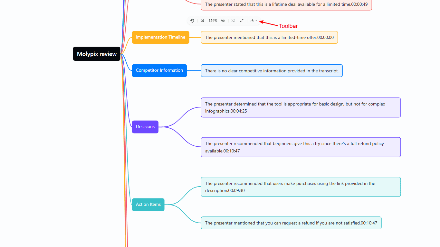Click the download export icon

coord(253,21)
